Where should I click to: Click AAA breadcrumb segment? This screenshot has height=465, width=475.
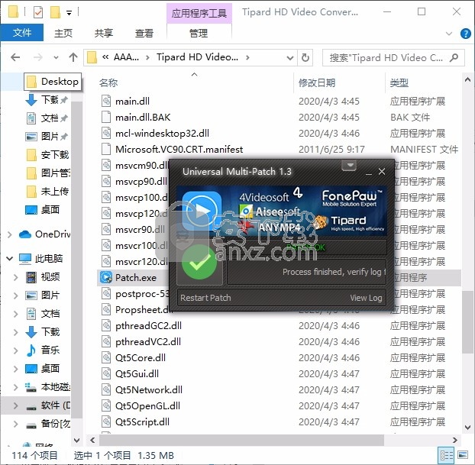[126, 57]
